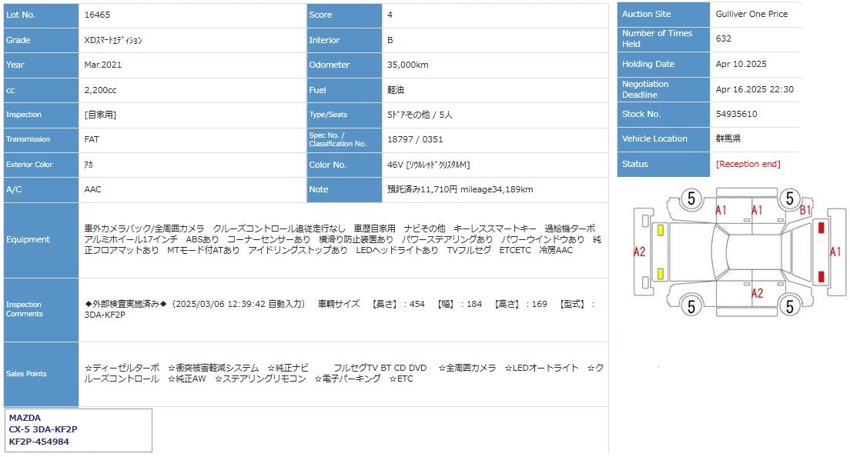Click the Lot No. value 16465
Image resolution: width=850 pixels, height=457 pixels.
[97, 15]
